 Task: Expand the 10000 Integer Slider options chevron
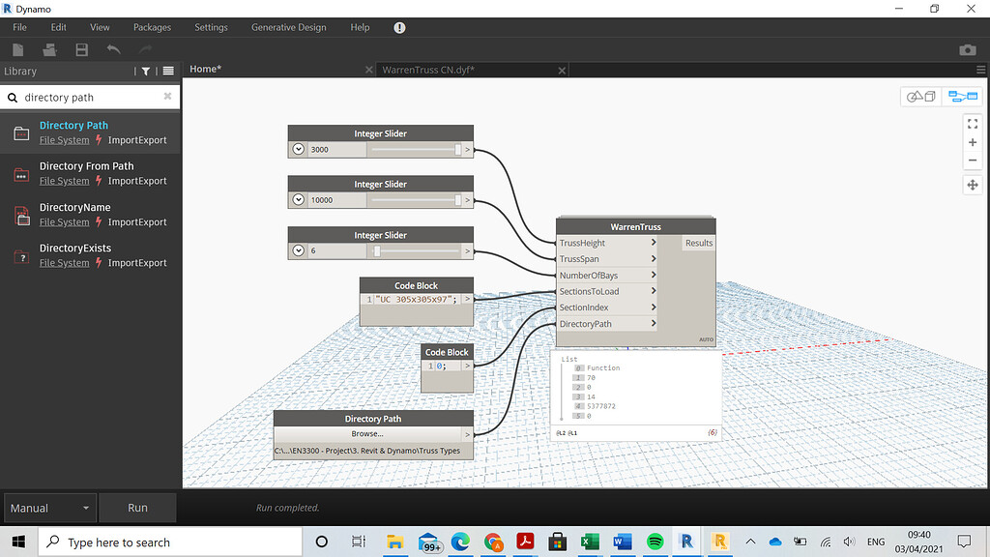click(x=299, y=200)
